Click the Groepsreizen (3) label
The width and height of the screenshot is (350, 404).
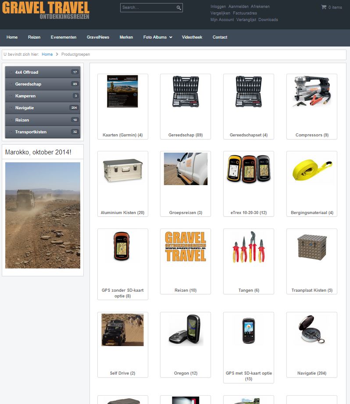[186, 213]
